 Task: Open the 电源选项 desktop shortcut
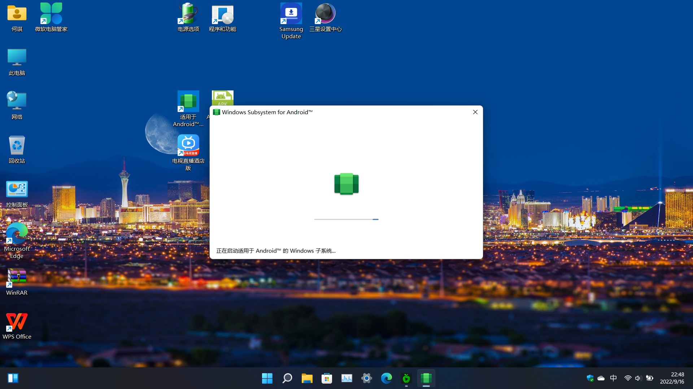tap(188, 14)
